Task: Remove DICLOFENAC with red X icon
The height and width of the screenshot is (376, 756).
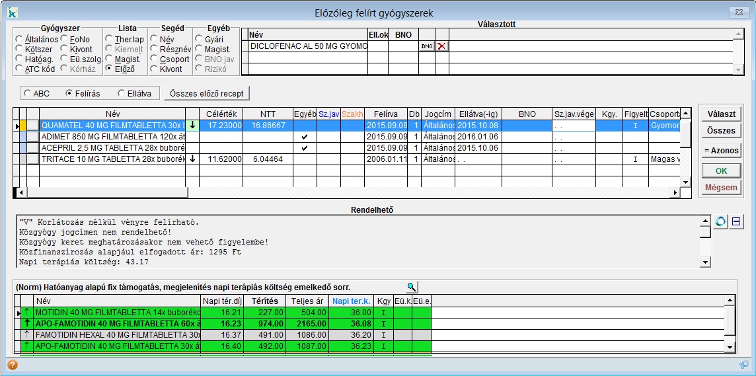Action: [441, 46]
